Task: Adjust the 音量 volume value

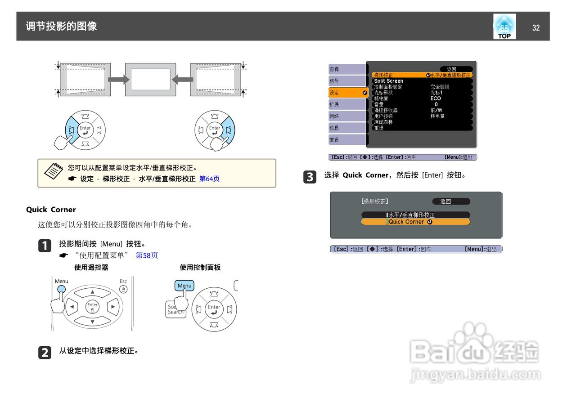Action: coord(380,104)
